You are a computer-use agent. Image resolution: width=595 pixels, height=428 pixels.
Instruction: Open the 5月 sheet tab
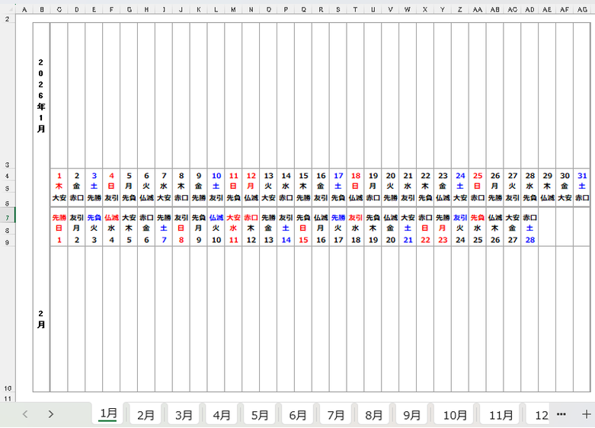(x=260, y=415)
